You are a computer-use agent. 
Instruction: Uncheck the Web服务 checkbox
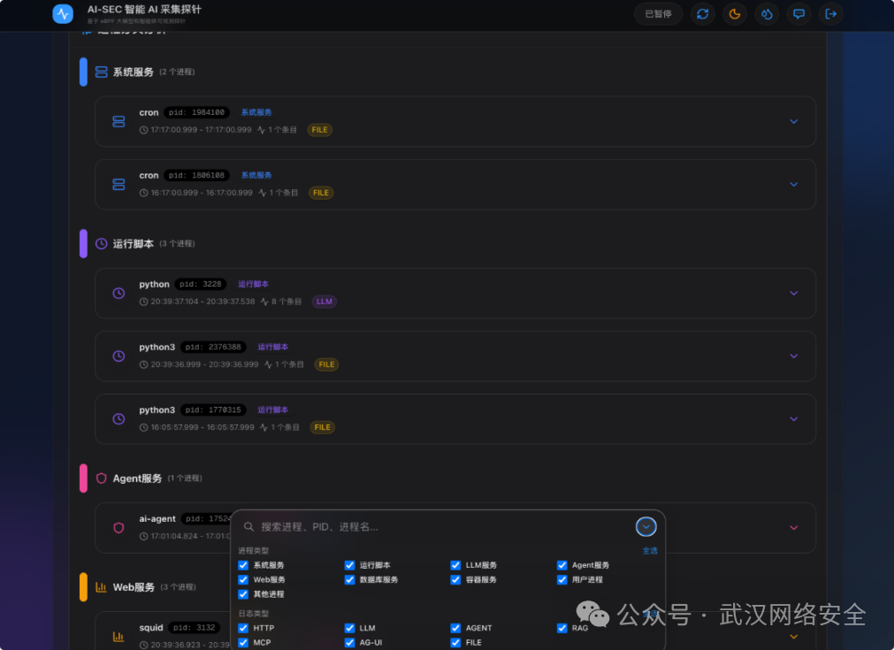[243, 579]
